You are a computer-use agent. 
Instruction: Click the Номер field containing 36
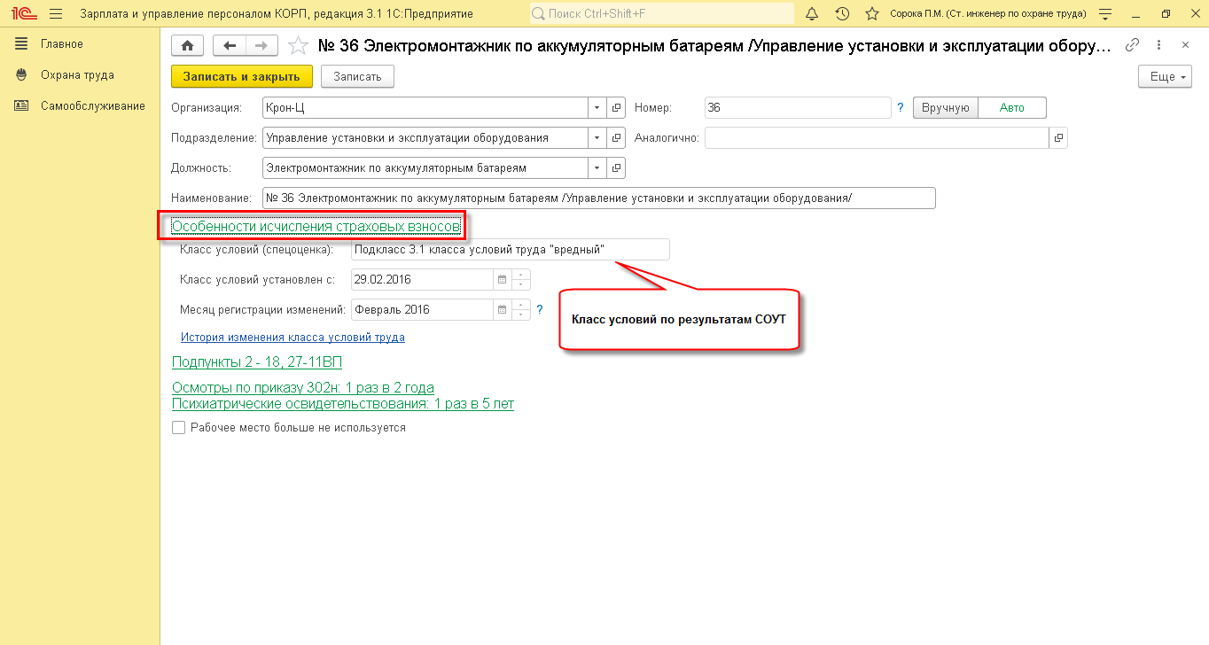pos(798,108)
